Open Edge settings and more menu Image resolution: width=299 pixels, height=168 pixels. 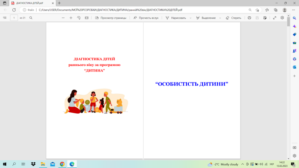(x=294, y=10)
